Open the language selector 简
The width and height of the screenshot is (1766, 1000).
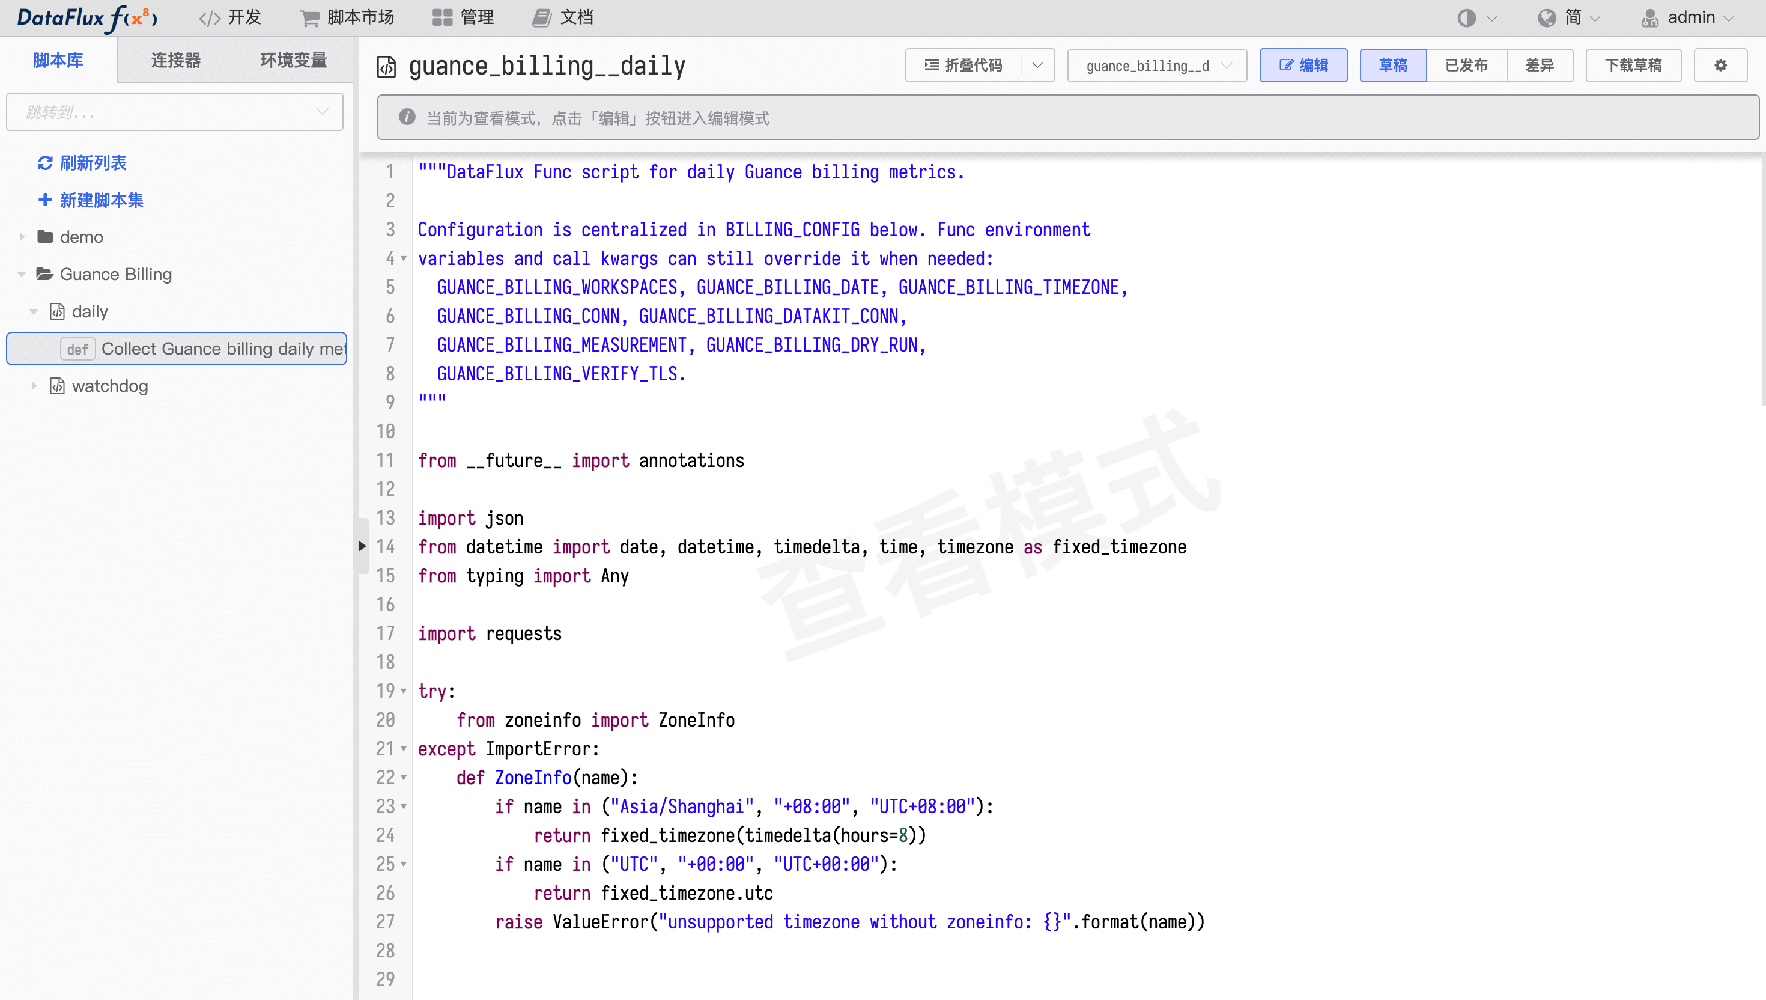[1568, 18]
